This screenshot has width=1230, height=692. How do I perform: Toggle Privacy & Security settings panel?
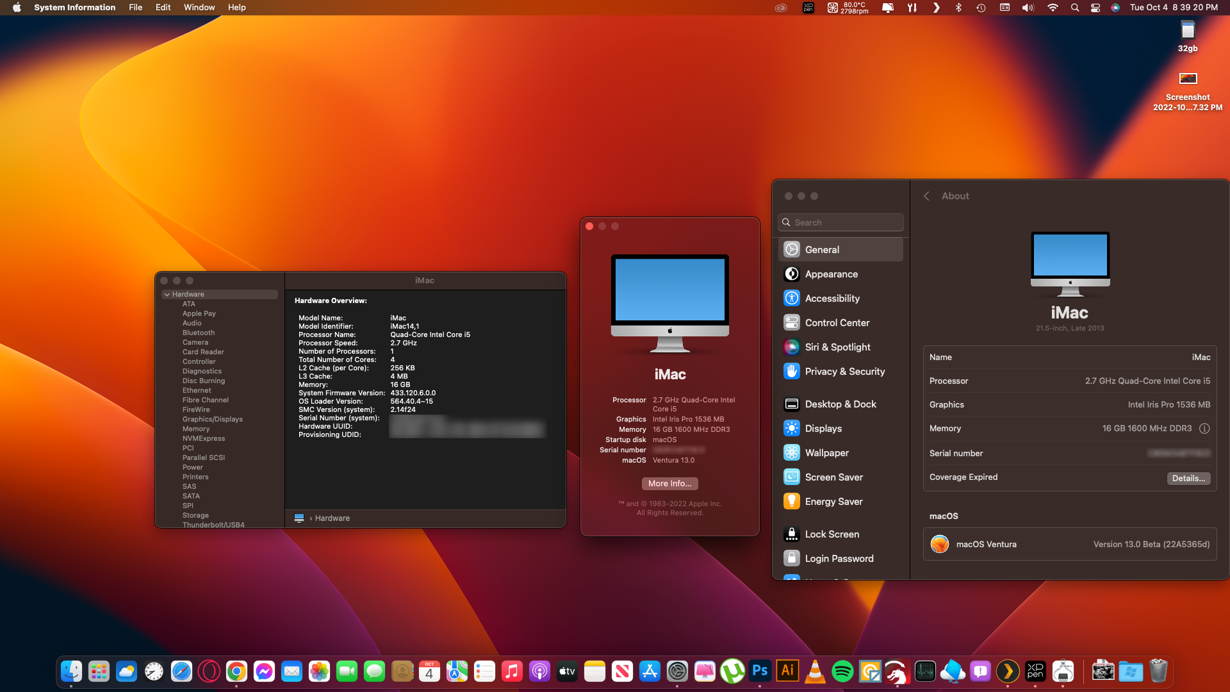coord(841,371)
